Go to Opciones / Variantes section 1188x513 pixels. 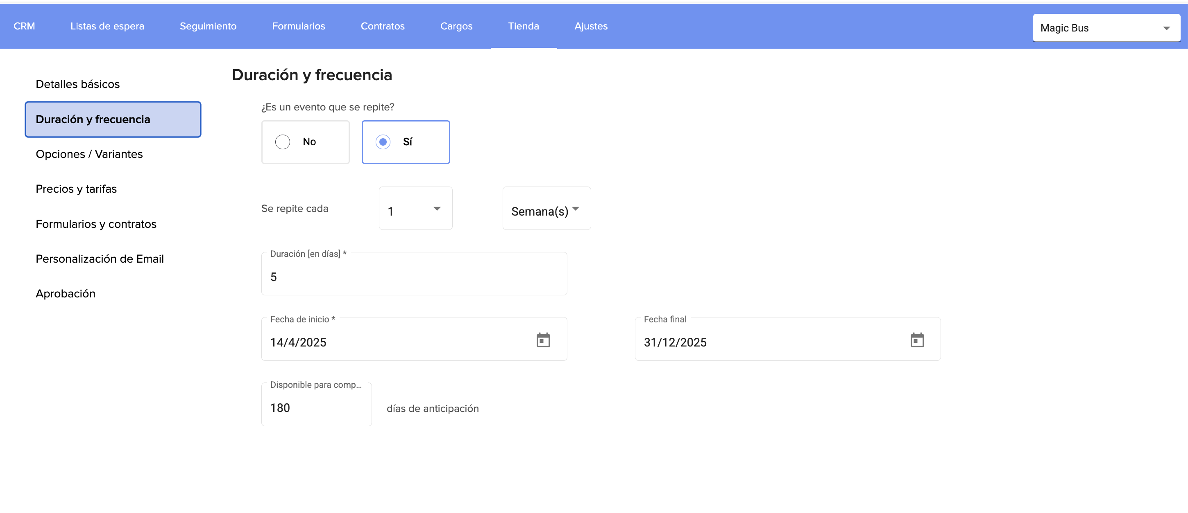coord(89,154)
